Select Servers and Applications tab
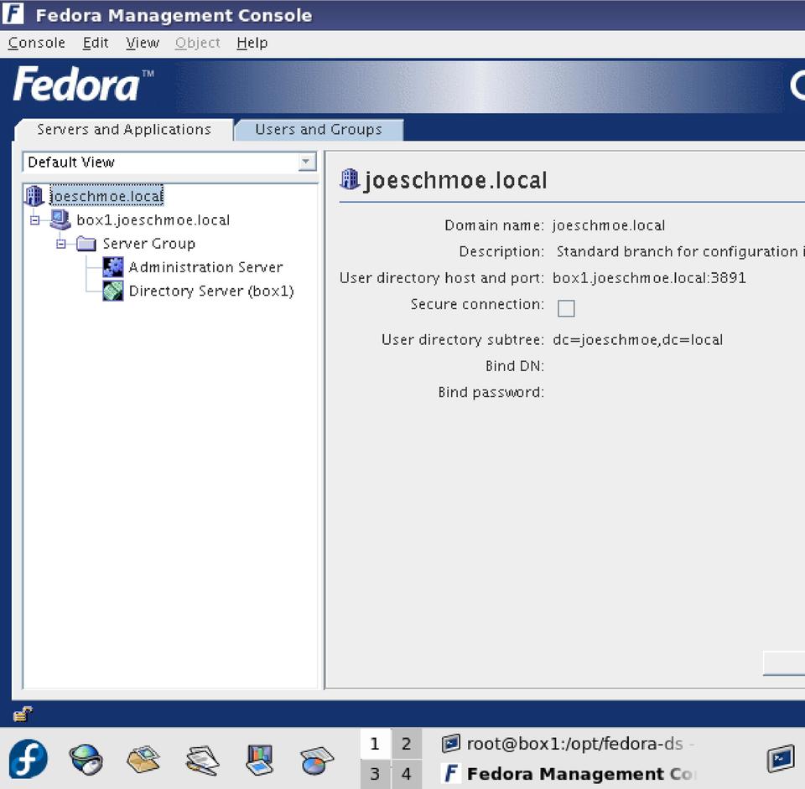The height and width of the screenshot is (789, 805). coord(124,130)
